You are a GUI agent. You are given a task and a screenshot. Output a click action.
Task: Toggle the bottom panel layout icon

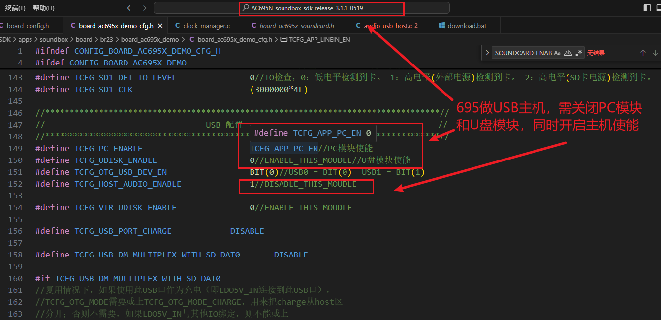[x=659, y=8]
